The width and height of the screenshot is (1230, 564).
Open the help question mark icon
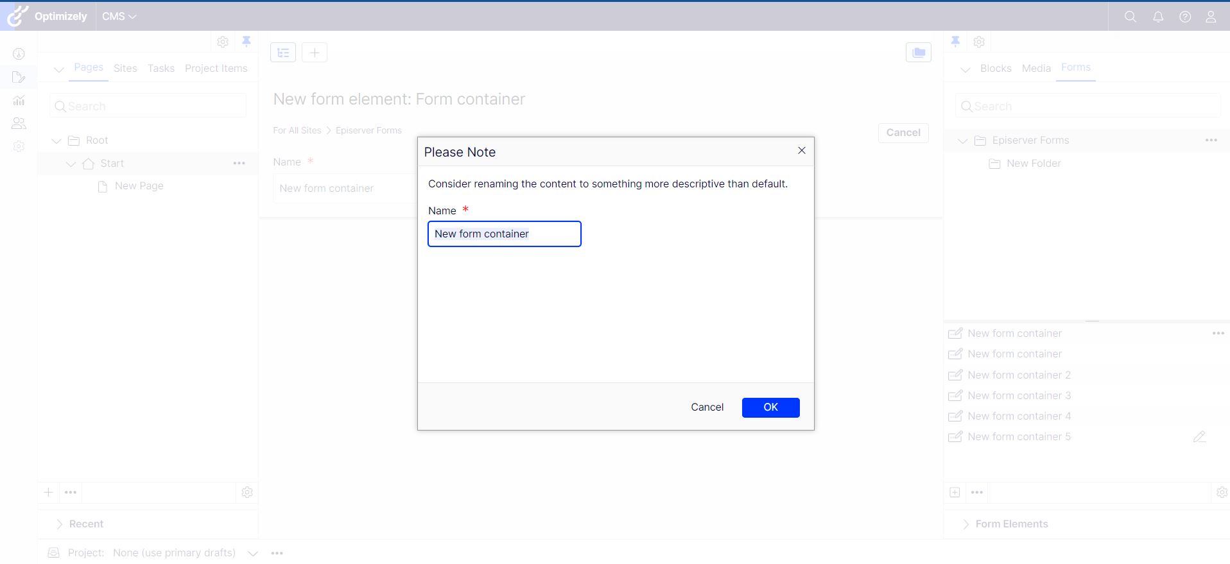(x=1185, y=17)
